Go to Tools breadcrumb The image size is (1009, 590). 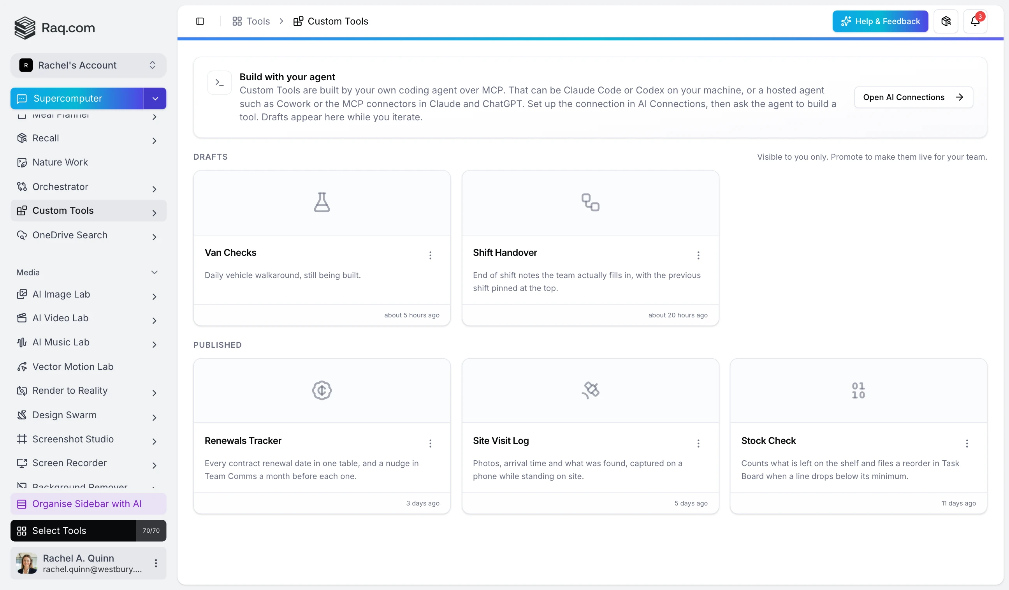coord(251,21)
